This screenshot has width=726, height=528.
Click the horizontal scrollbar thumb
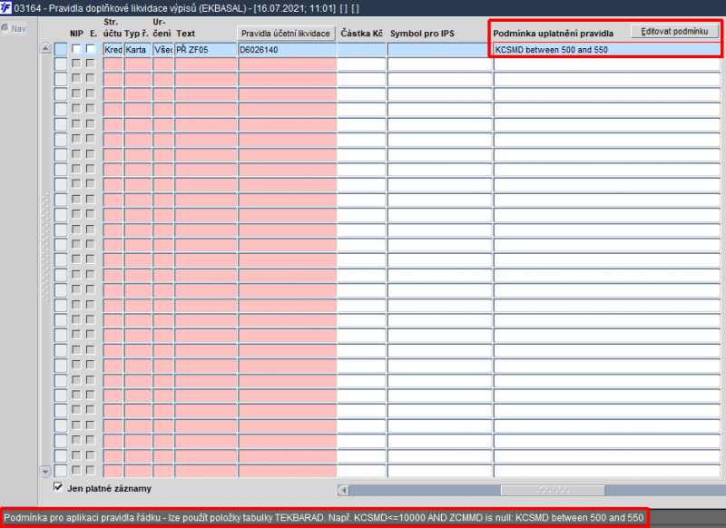553,490
